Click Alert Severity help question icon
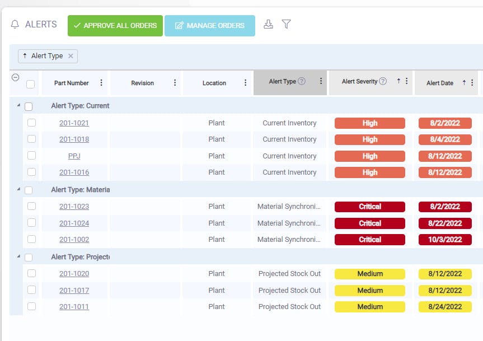Viewport: 483px width, 341px height. (383, 81)
